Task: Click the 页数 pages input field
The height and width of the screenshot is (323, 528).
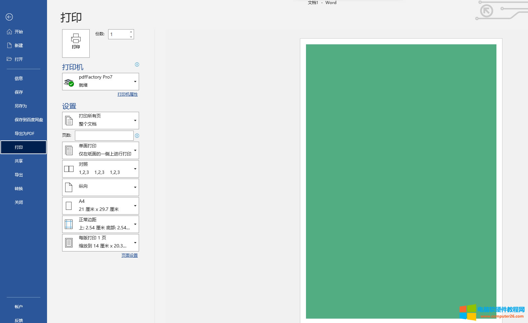Action: (x=104, y=136)
